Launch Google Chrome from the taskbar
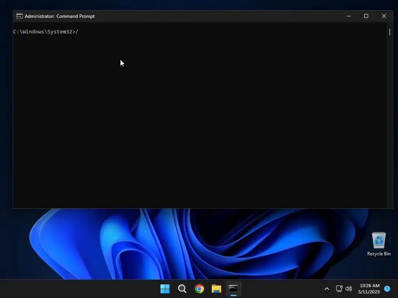Screen dimensions: 398x298 (199, 289)
